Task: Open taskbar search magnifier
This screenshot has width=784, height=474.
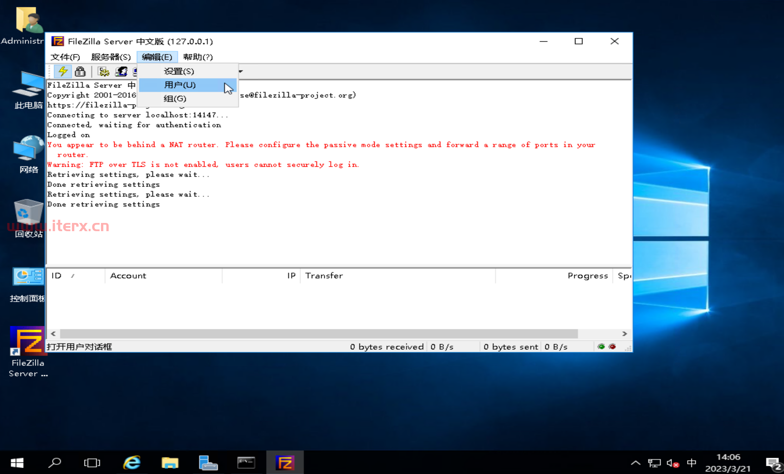Action: [x=54, y=463]
